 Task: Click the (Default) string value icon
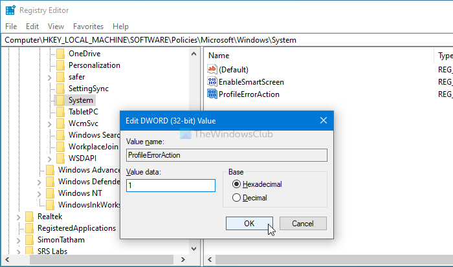(x=212, y=69)
